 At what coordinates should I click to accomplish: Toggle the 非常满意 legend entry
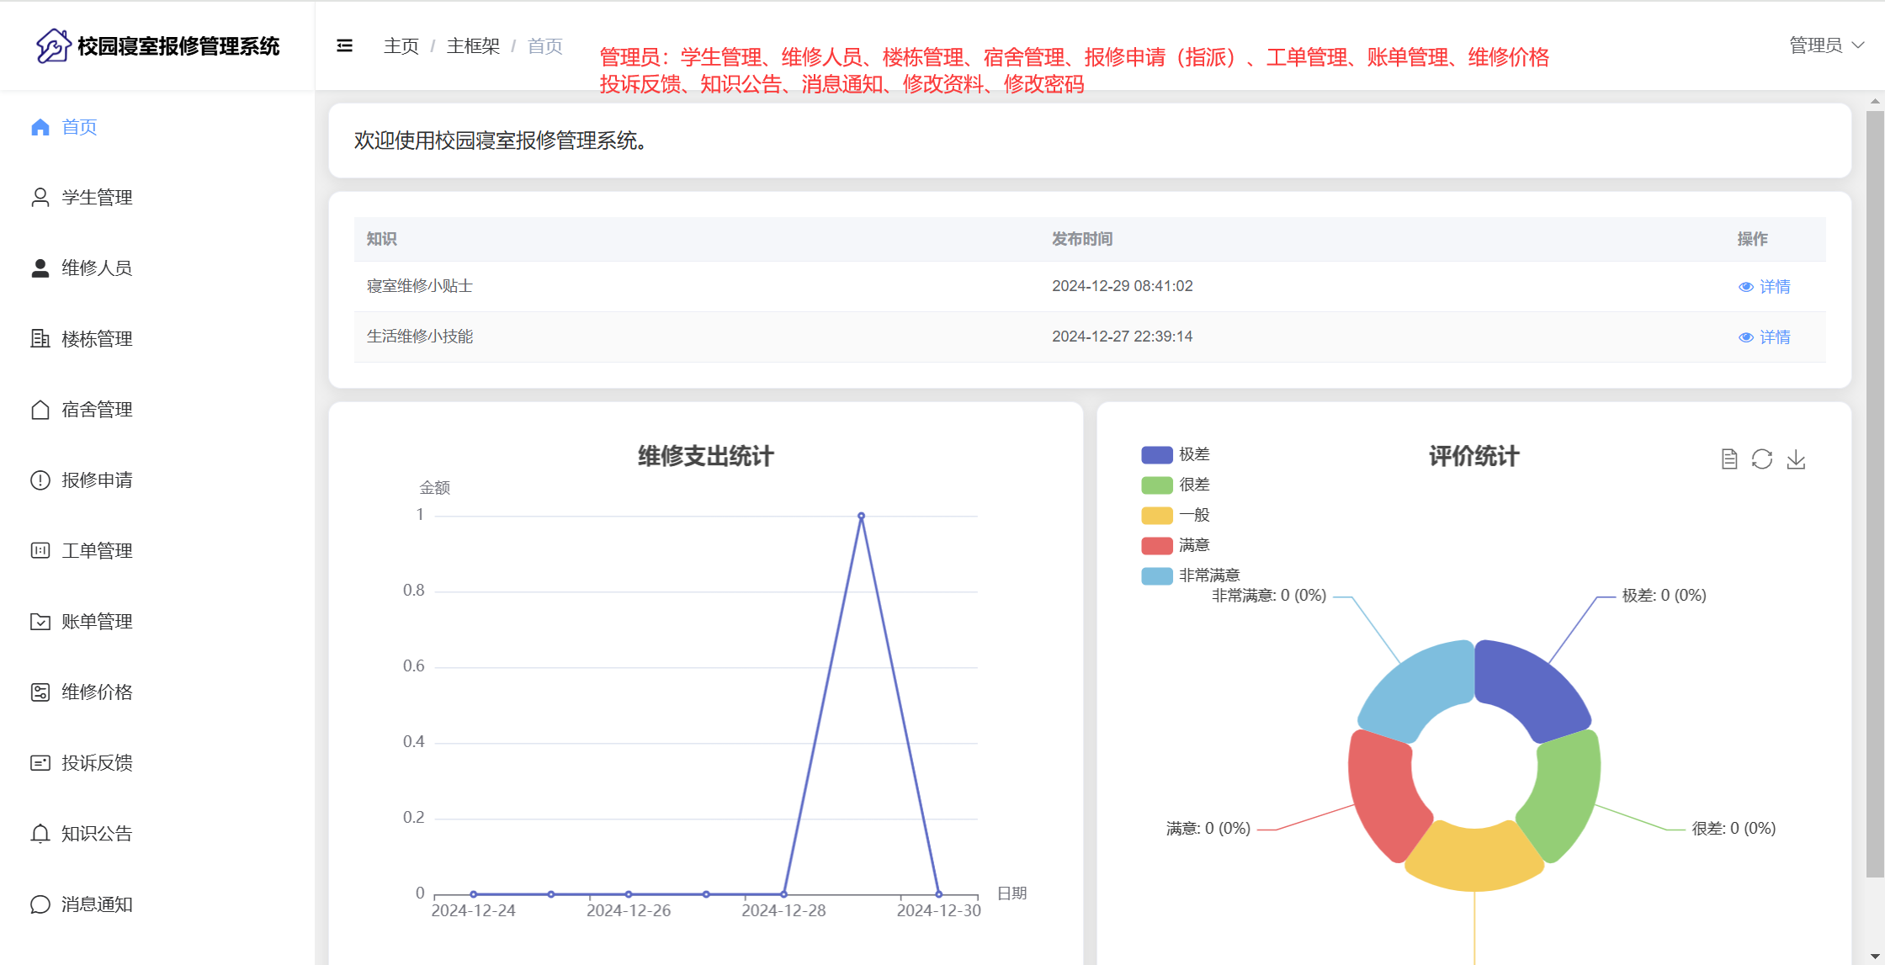tap(1208, 575)
